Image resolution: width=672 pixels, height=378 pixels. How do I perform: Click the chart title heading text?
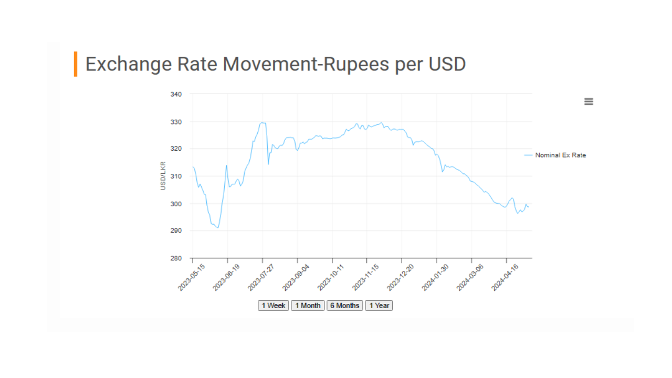[x=276, y=64]
